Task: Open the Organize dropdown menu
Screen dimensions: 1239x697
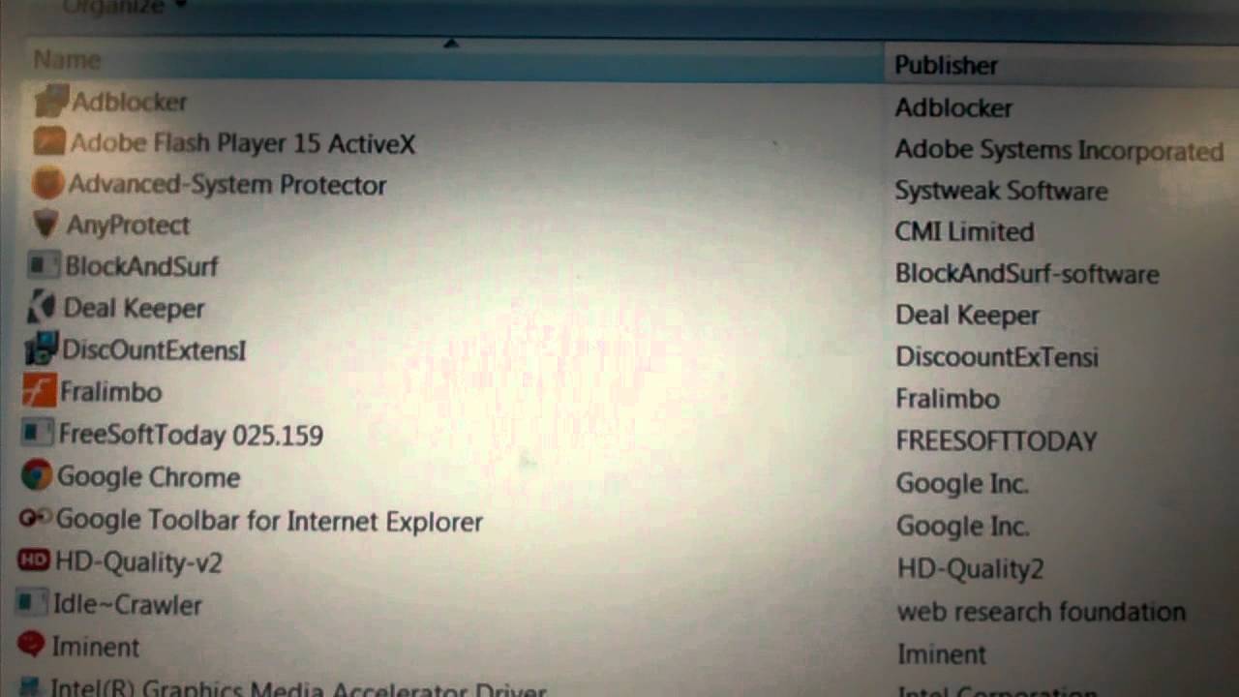Action: pyautogui.click(x=124, y=7)
